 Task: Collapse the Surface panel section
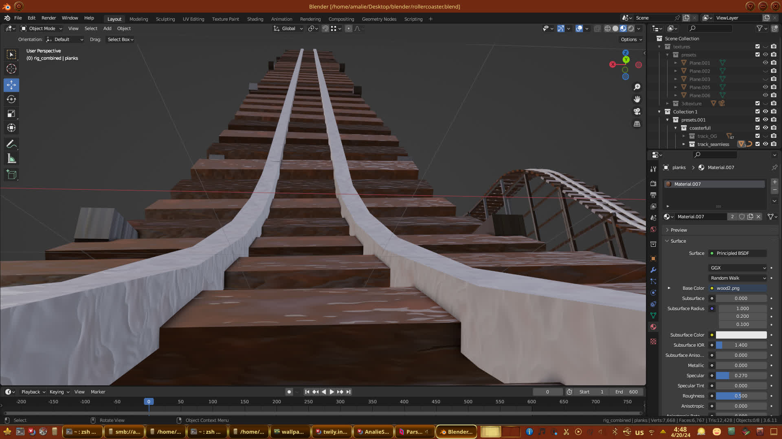(678, 241)
